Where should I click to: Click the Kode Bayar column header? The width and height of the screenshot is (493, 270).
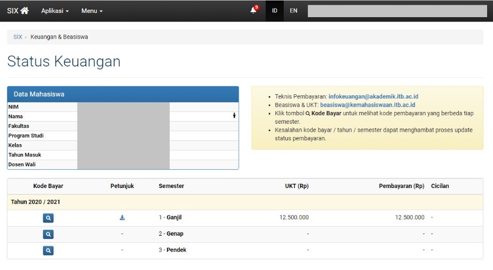pos(48,186)
